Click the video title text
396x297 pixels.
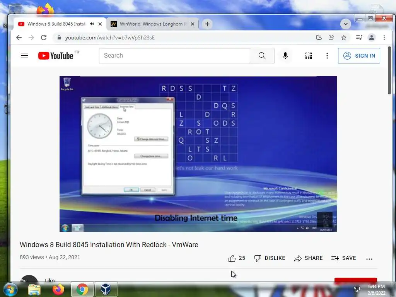[x=109, y=244]
